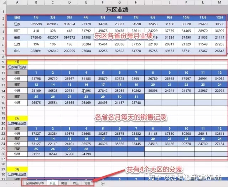
Task: Select cell with value 228091
Action: [36, 51]
